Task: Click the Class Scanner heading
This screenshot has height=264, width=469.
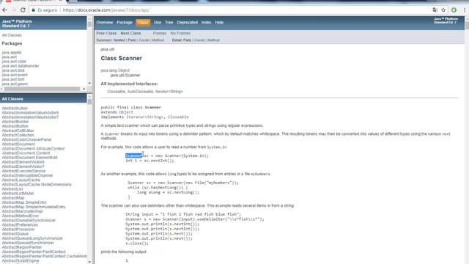Action: point(121,59)
